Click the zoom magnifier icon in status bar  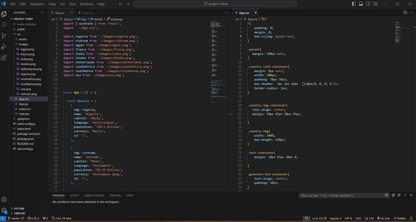(307, 219)
